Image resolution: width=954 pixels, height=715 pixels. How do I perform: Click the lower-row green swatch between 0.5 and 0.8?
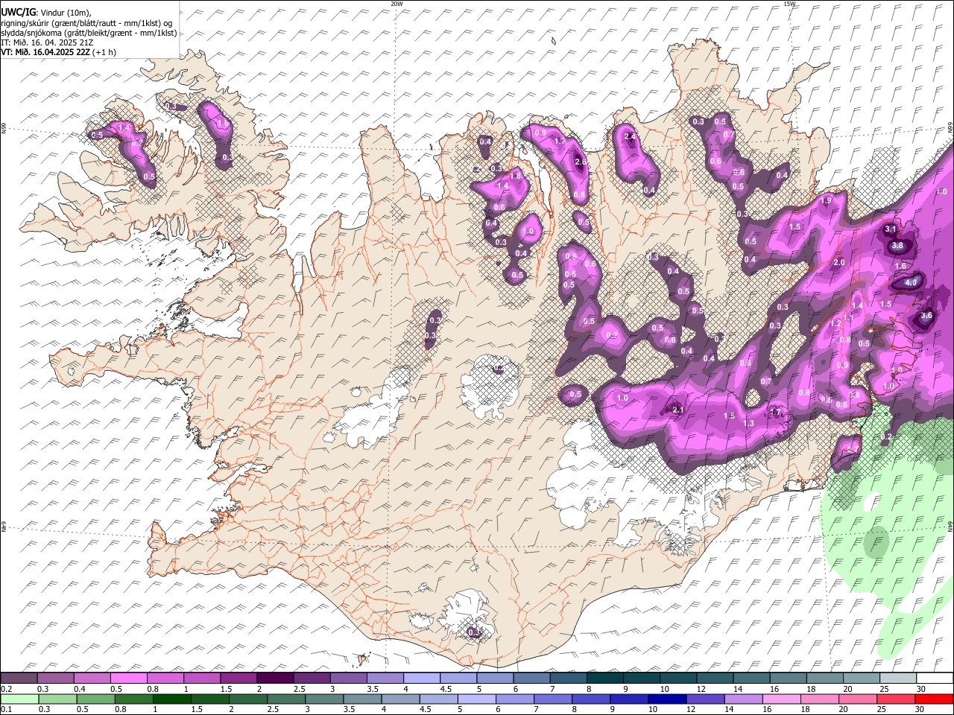95,699
